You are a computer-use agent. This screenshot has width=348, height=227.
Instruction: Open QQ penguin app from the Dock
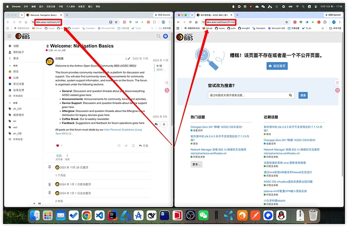click(x=281, y=215)
